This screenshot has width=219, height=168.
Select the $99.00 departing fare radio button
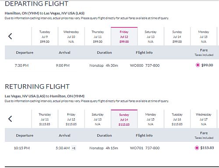pos(198,65)
